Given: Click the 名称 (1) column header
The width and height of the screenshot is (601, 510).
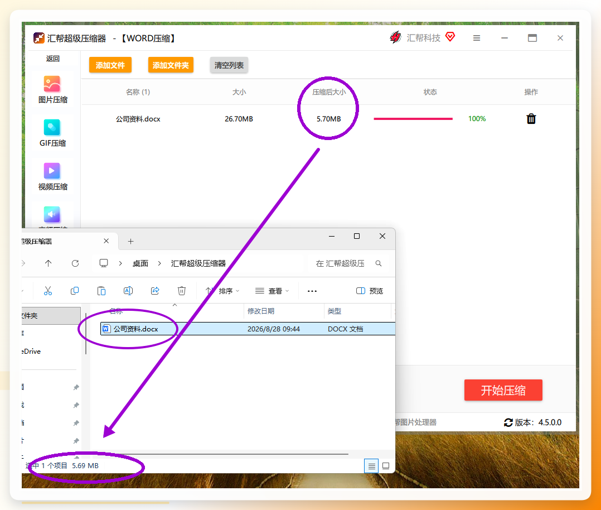Looking at the screenshot, I should 138,92.
